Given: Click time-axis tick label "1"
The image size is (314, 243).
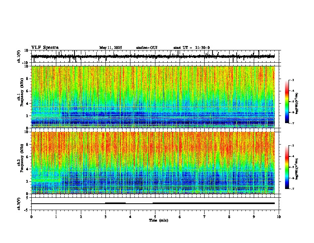Looking at the screenshot, I should point(56,217).
